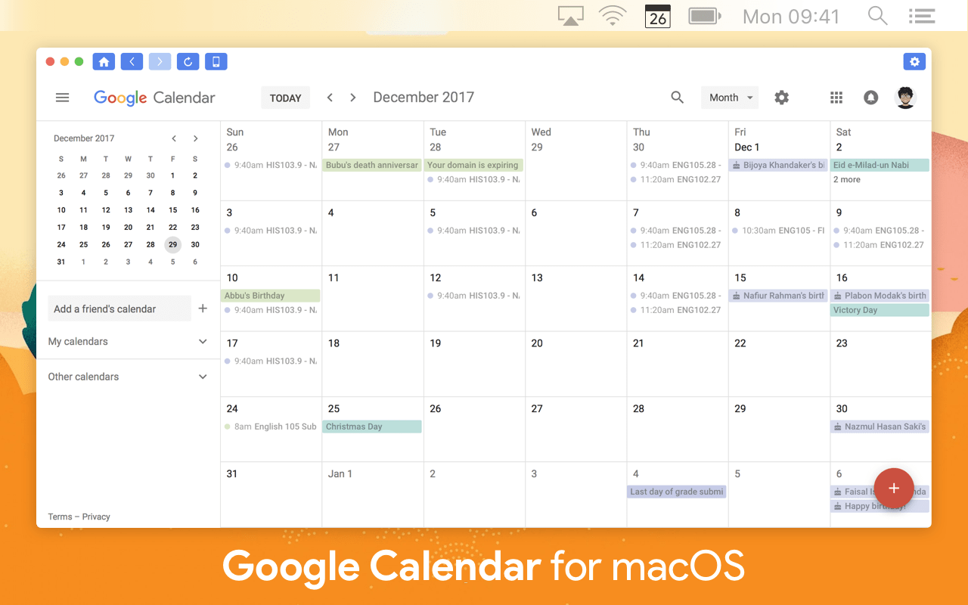
Task: Click the light-blue forward arrow toolbar button
Action: click(160, 62)
